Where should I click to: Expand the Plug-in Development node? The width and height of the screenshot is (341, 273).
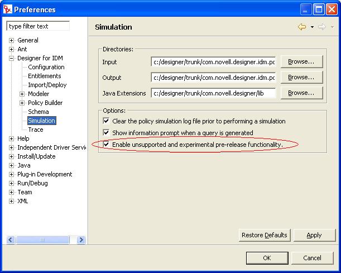pyautogui.click(x=11, y=174)
